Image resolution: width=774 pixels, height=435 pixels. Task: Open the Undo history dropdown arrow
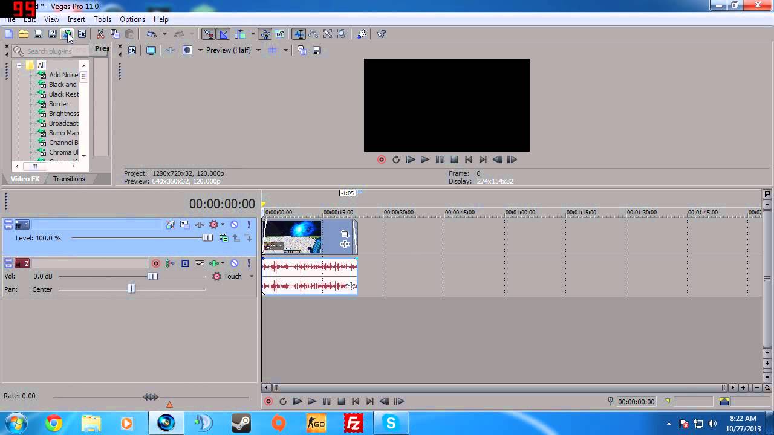164,34
